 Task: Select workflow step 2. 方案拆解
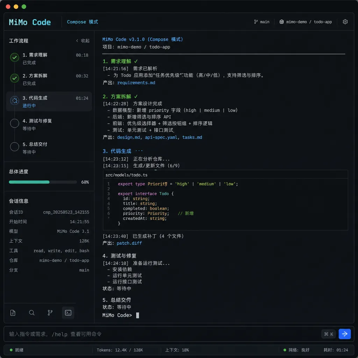49,79
